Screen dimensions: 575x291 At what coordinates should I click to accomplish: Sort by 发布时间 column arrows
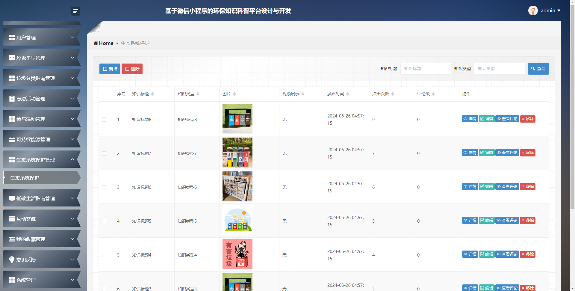[348, 94]
